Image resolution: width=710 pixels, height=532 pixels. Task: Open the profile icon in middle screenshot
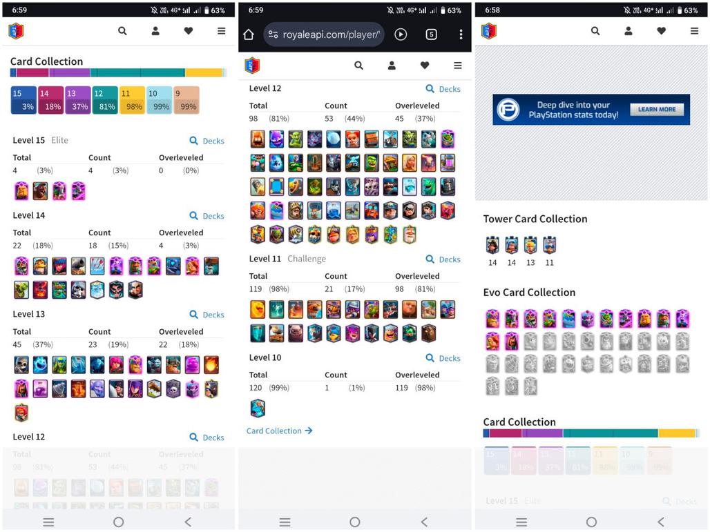(392, 66)
